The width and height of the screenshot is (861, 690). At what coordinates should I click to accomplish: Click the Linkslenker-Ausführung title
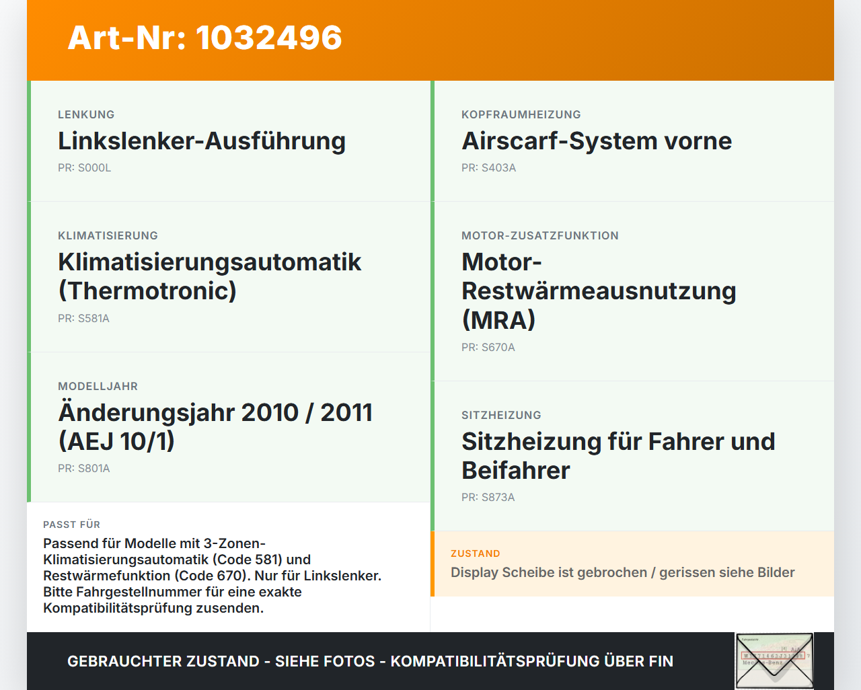202,141
